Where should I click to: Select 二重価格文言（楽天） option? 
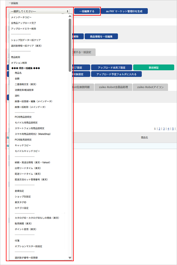pos(26,84)
